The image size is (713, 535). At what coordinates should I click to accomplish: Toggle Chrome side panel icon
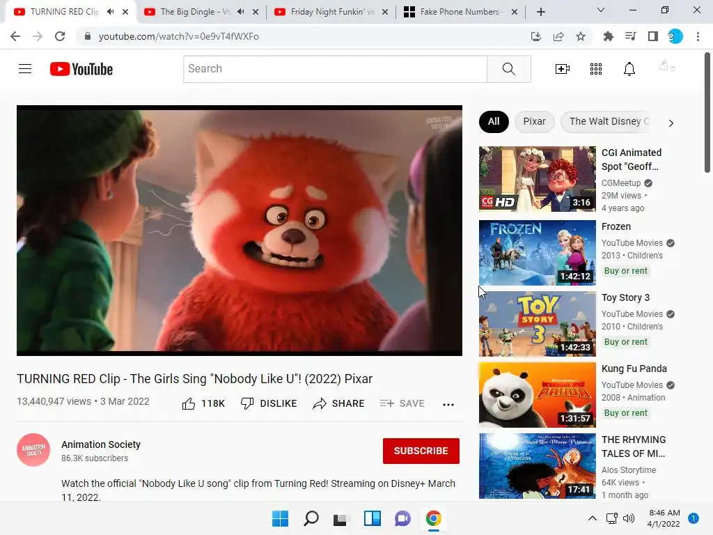(653, 36)
